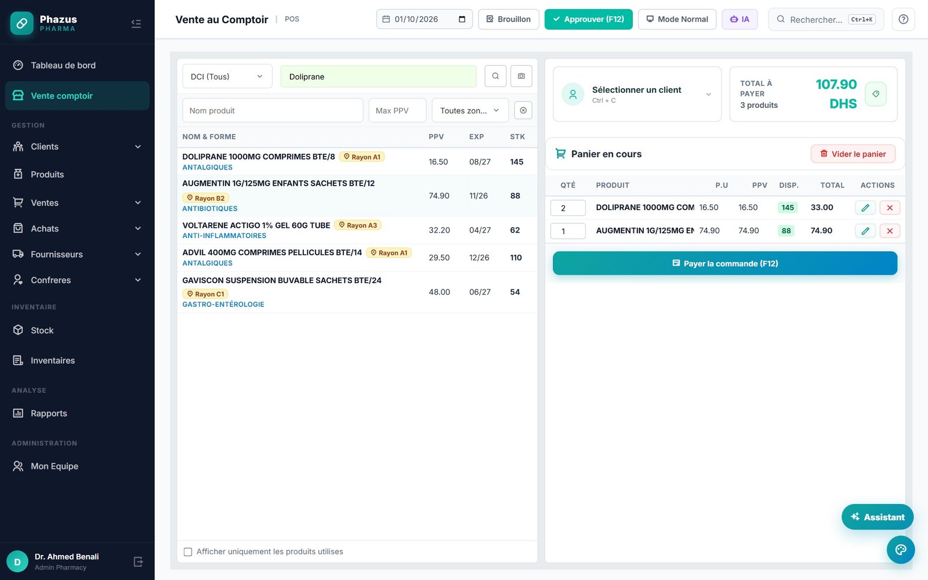Toggle Mode Normal display mode

[x=677, y=19]
